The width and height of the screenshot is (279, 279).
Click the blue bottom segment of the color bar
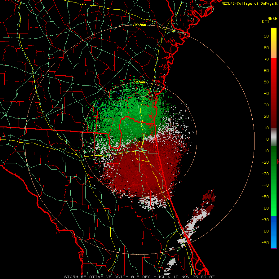pyautogui.click(x=274, y=232)
